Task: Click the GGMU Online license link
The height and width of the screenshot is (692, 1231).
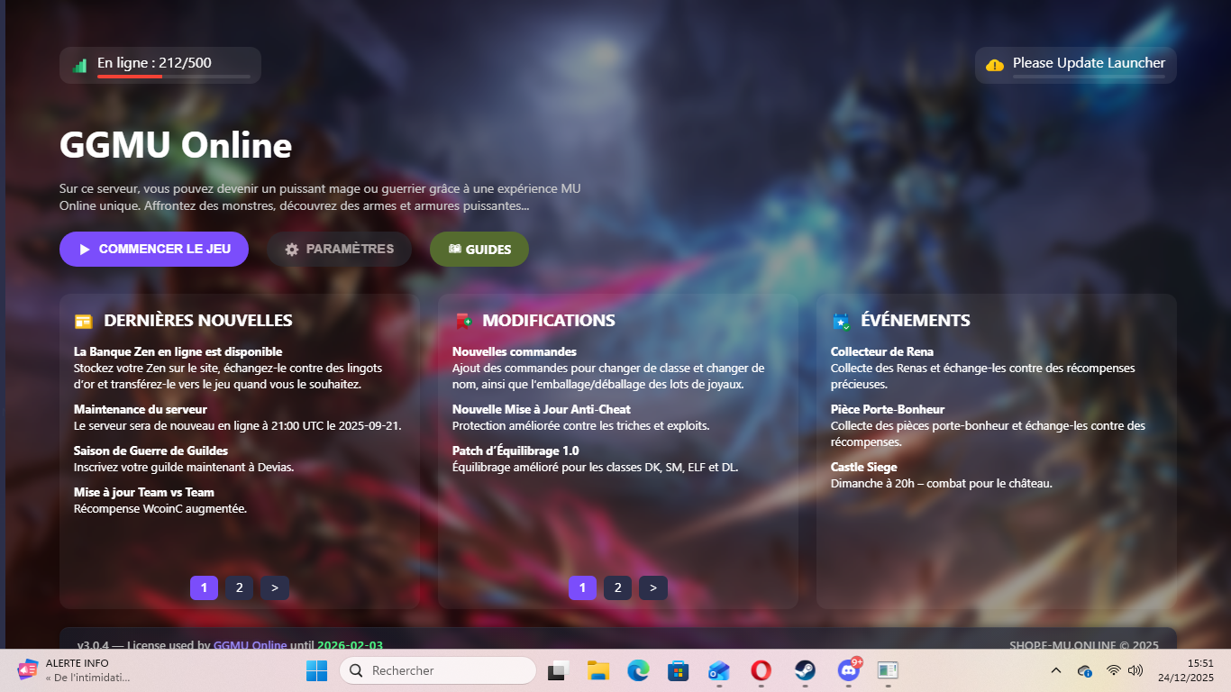Action: click(250, 645)
